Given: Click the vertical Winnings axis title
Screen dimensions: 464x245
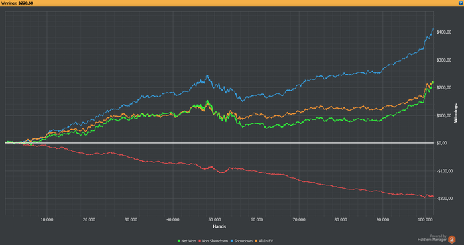Looking at the screenshot, I should coord(456,113).
